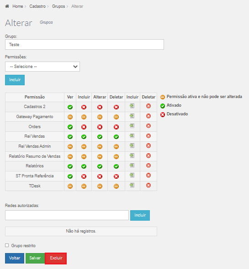Check the Grupo restrito checkbox

click(7, 245)
